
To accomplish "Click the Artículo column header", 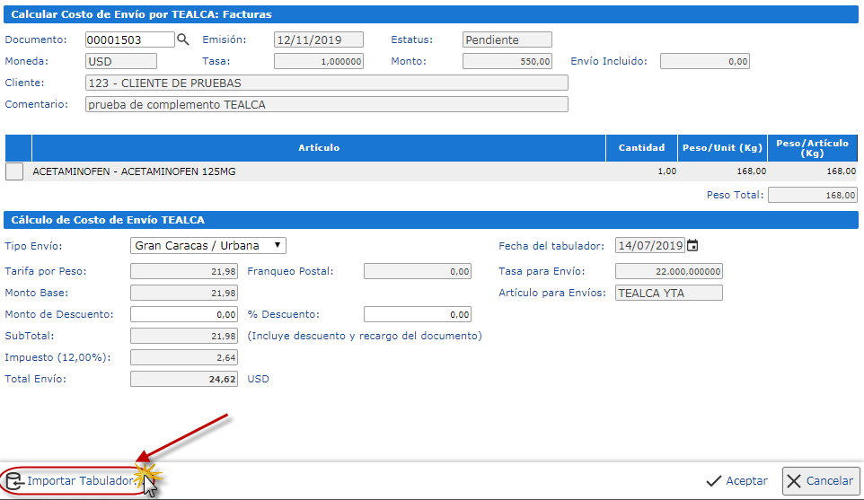I will 319,148.
